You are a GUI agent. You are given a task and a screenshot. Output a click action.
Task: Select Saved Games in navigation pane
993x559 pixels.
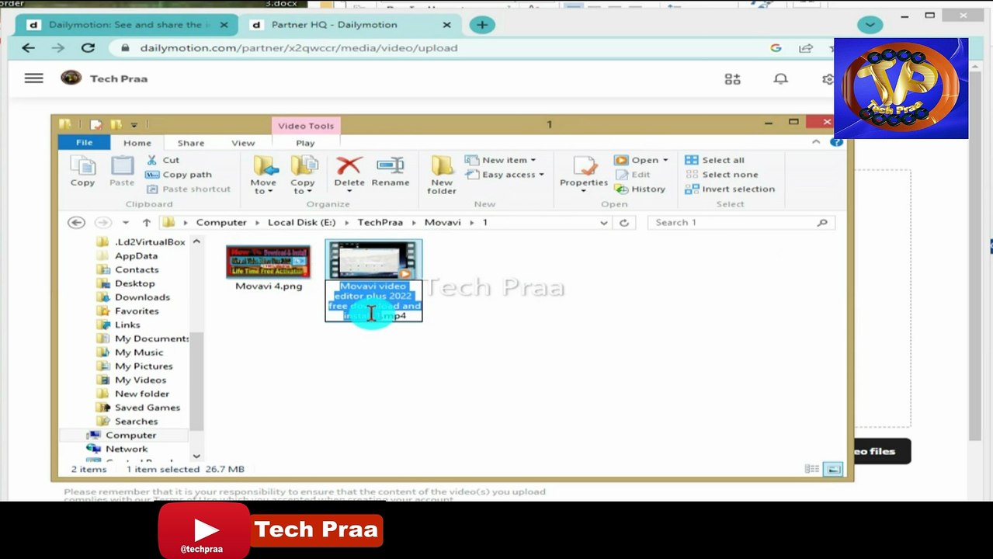[147, 408]
